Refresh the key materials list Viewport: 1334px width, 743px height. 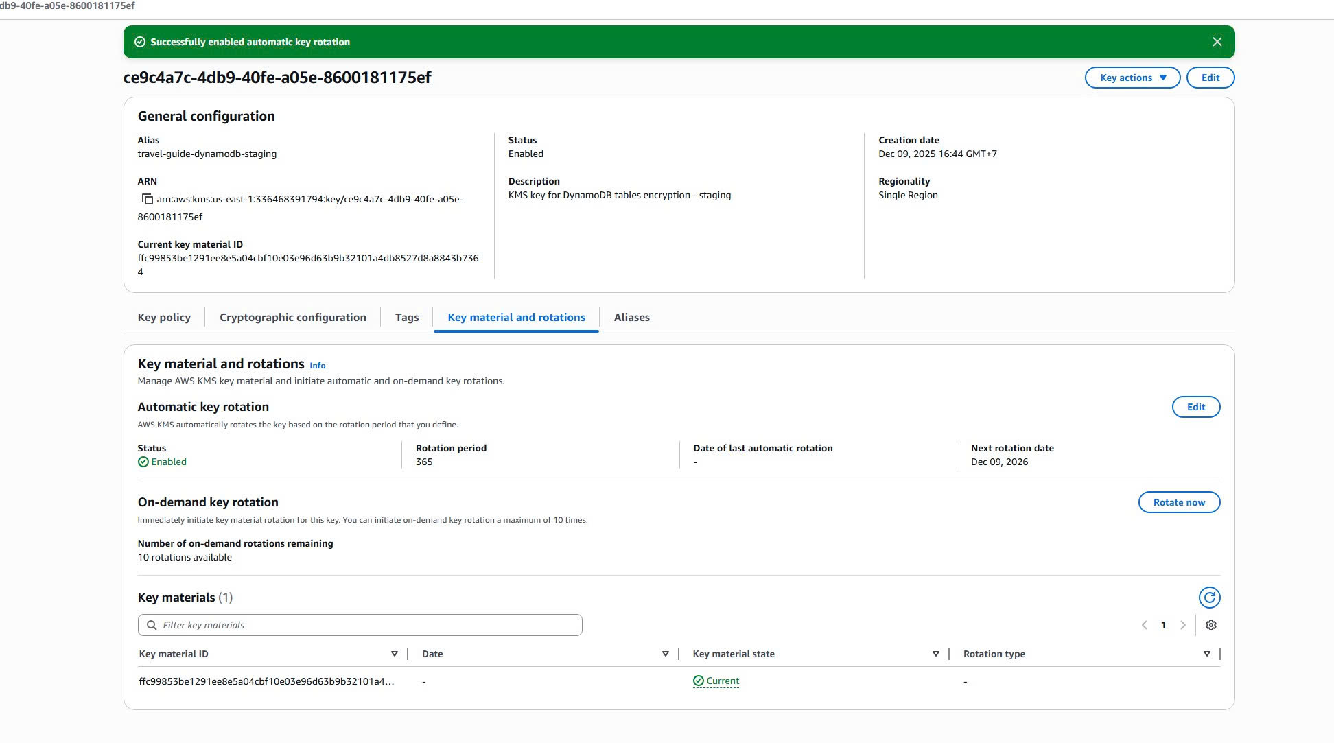click(1209, 598)
